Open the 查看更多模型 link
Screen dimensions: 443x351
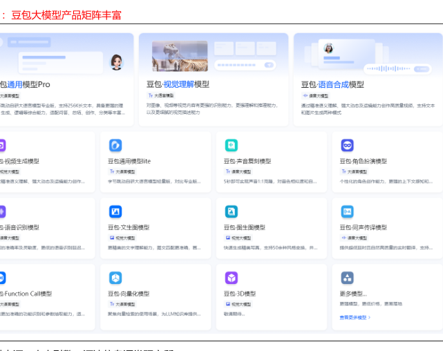pyautogui.click(x=355, y=317)
